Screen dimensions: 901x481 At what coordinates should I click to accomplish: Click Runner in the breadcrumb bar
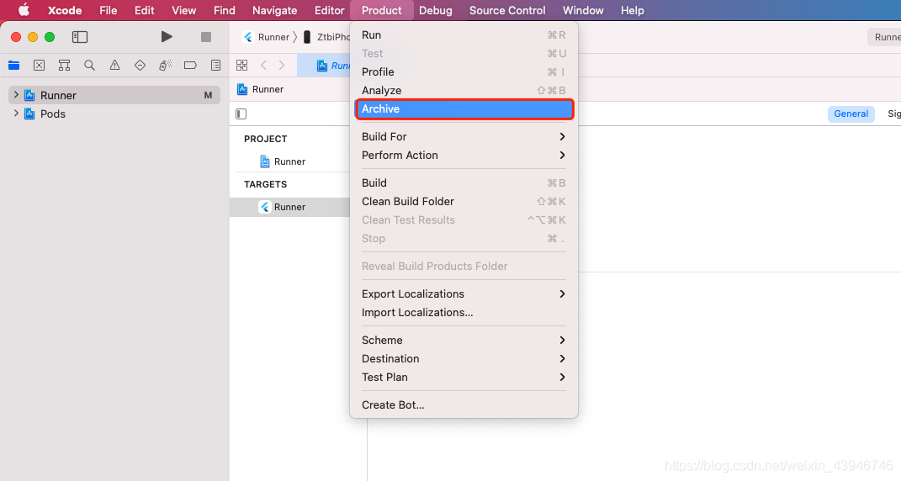(x=268, y=89)
